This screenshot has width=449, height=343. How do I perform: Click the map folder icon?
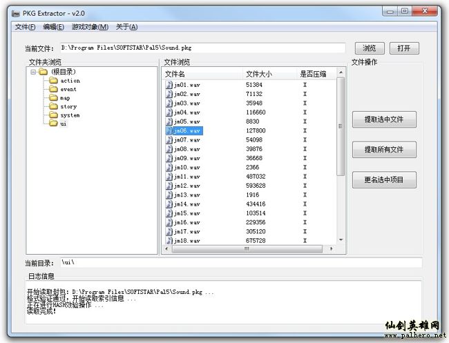pos(52,98)
